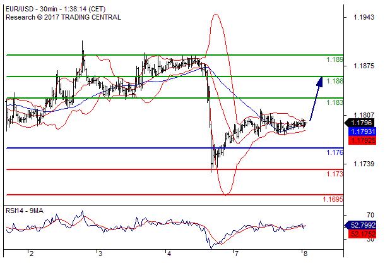This screenshot has height=263, width=385.
Task: Click the red 52.1752 RSI value tag
Action: pyautogui.click(x=362, y=233)
